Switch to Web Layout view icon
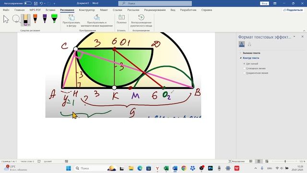Viewport: 307px width, 173px height. pyautogui.click(x=267, y=161)
